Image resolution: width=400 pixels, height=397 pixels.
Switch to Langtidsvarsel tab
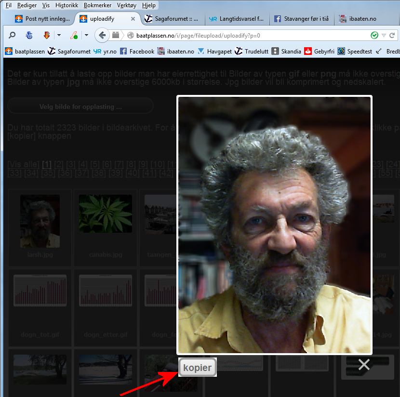237,19
